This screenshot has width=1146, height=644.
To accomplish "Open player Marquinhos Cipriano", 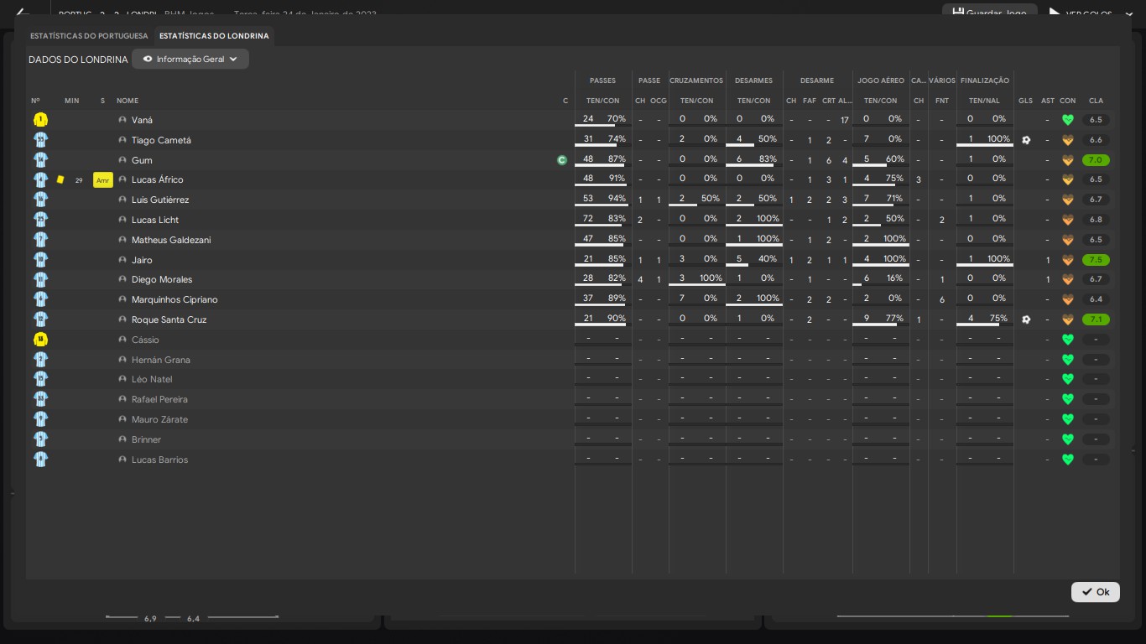I will 175,299.
